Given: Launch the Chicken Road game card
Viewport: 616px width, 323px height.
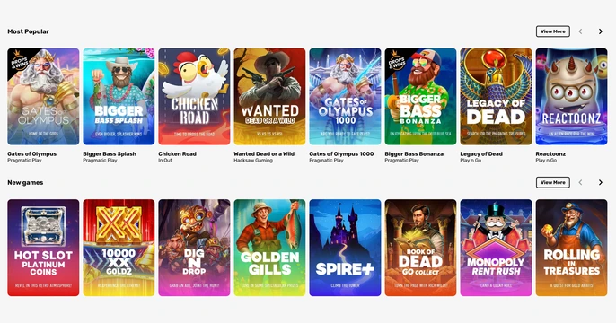Looking at the screenshot, I should tap(194, 97).
